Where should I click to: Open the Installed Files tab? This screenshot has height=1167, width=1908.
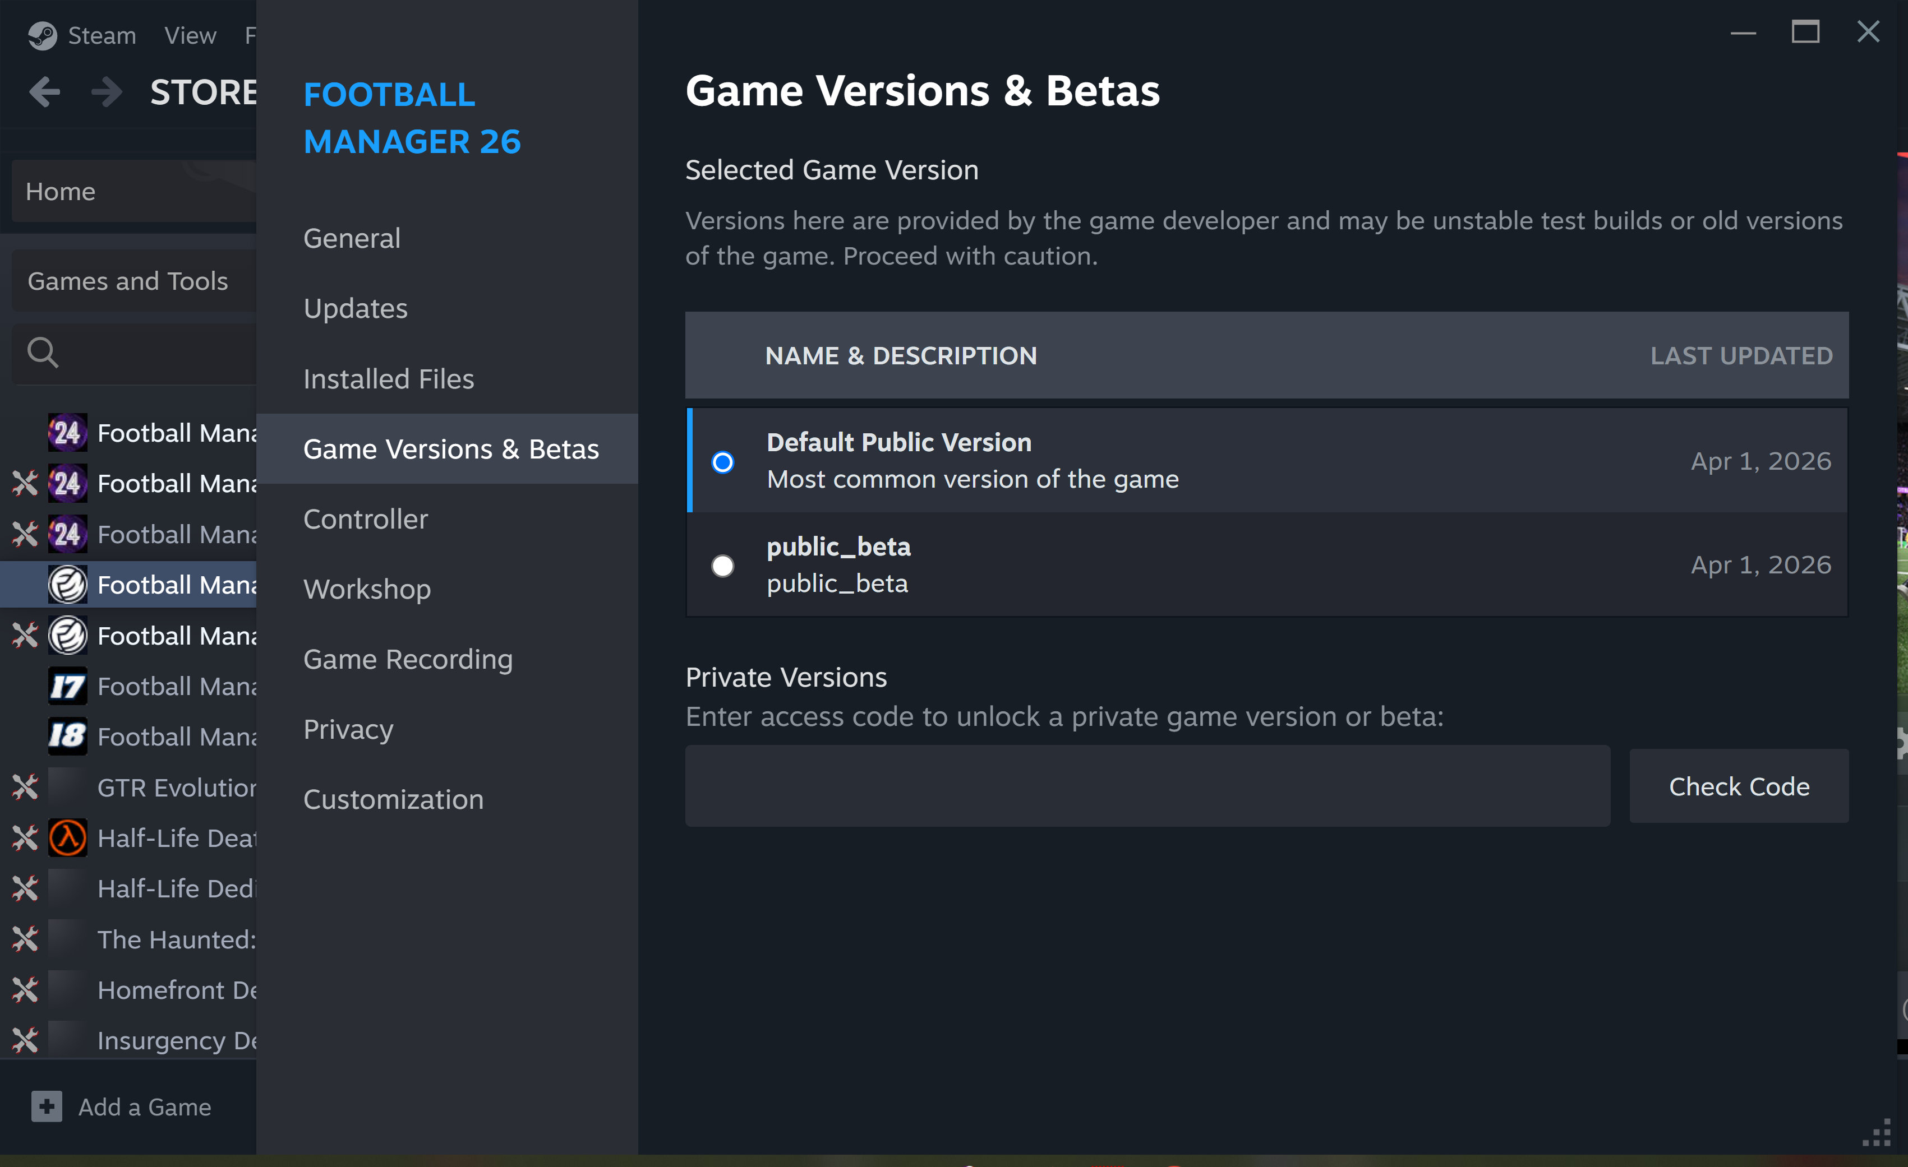pyautogui.click(x=447, y=379)
